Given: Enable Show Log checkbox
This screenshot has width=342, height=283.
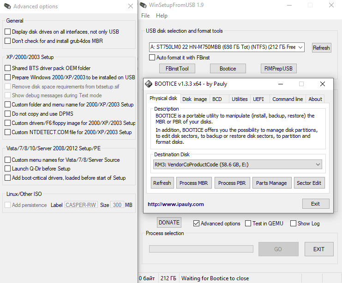Looking at the screenshot, I should [x=293, y=223].
